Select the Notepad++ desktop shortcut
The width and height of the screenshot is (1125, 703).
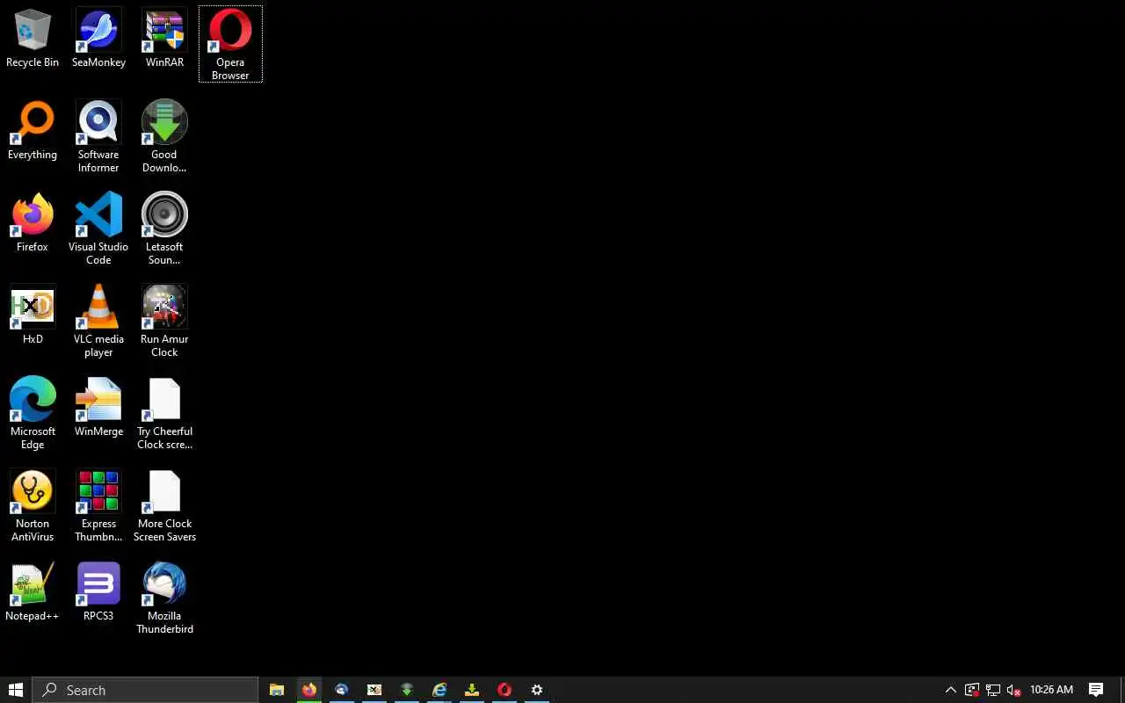pos(33,593)
